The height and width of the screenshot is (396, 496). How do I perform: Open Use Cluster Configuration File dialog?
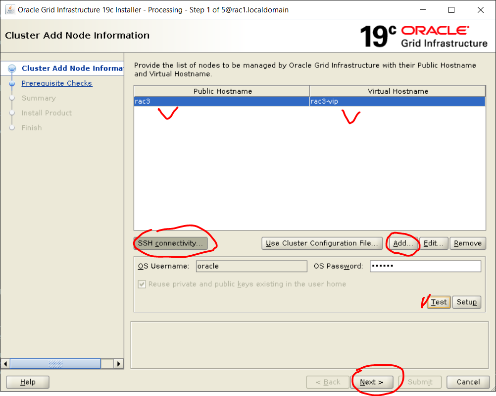pos(322,243)
